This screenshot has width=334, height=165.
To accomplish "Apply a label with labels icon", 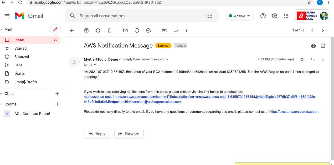I will coord(176,30).
